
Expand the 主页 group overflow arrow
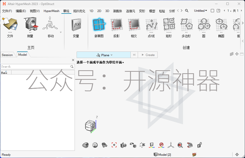click(x=61, y=32)
